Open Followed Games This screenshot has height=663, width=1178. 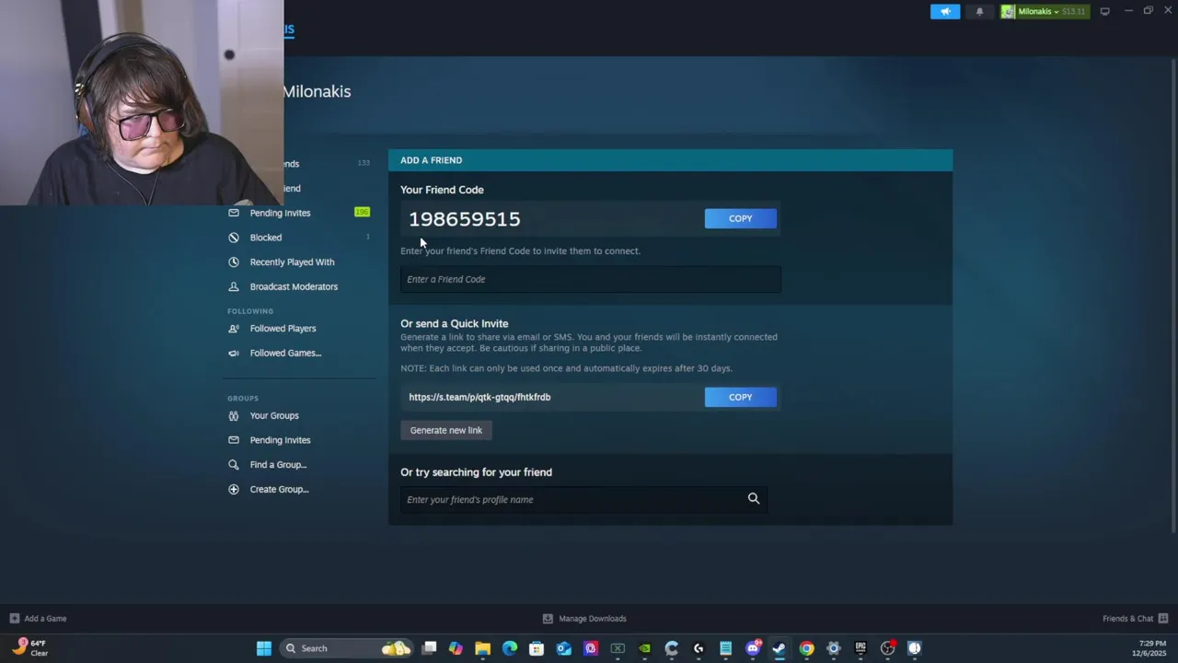point(285,353)
